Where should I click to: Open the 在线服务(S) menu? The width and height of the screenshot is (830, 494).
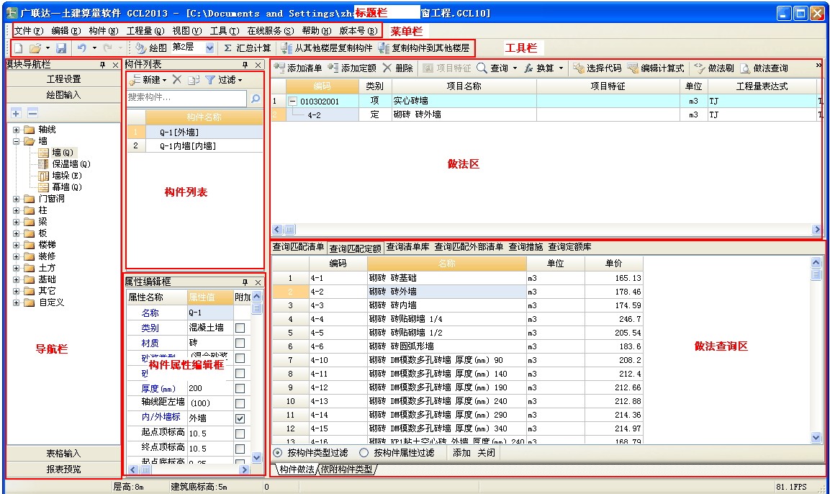click(x=271, y=31)
